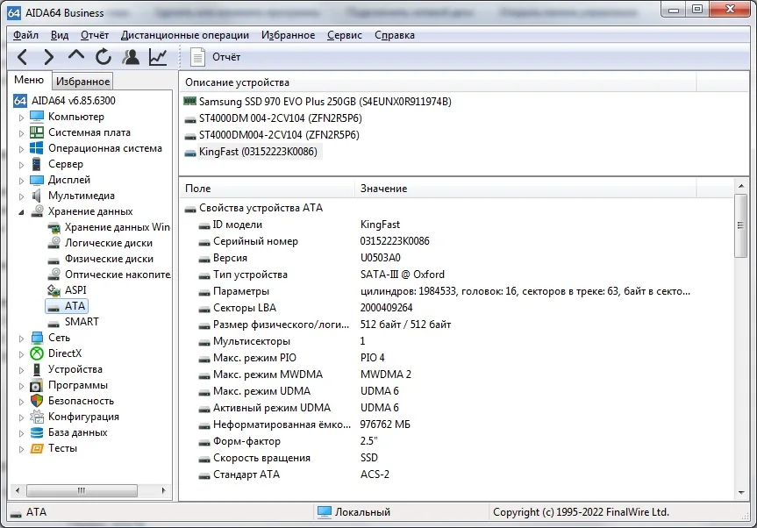The width and height of the screenshot is (757, 528).
Task: Select the Тесты icon
Action: (x=37, y=448)
